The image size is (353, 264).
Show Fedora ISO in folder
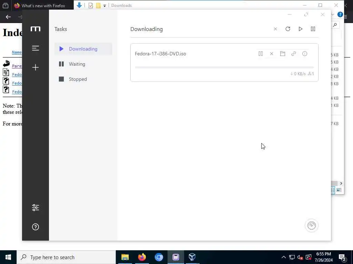click(x=283, y=54)
